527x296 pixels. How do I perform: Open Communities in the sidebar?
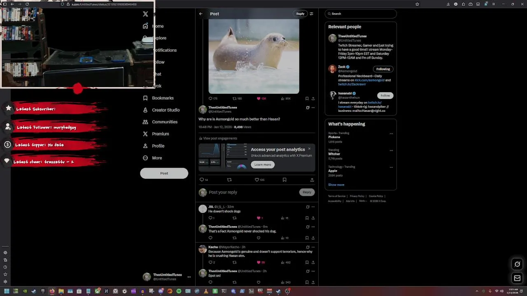point(161,122)
